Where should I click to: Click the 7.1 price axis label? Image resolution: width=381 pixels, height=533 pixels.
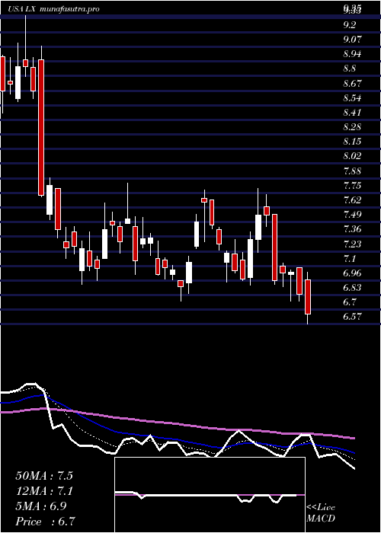click(x=350, y=259)
